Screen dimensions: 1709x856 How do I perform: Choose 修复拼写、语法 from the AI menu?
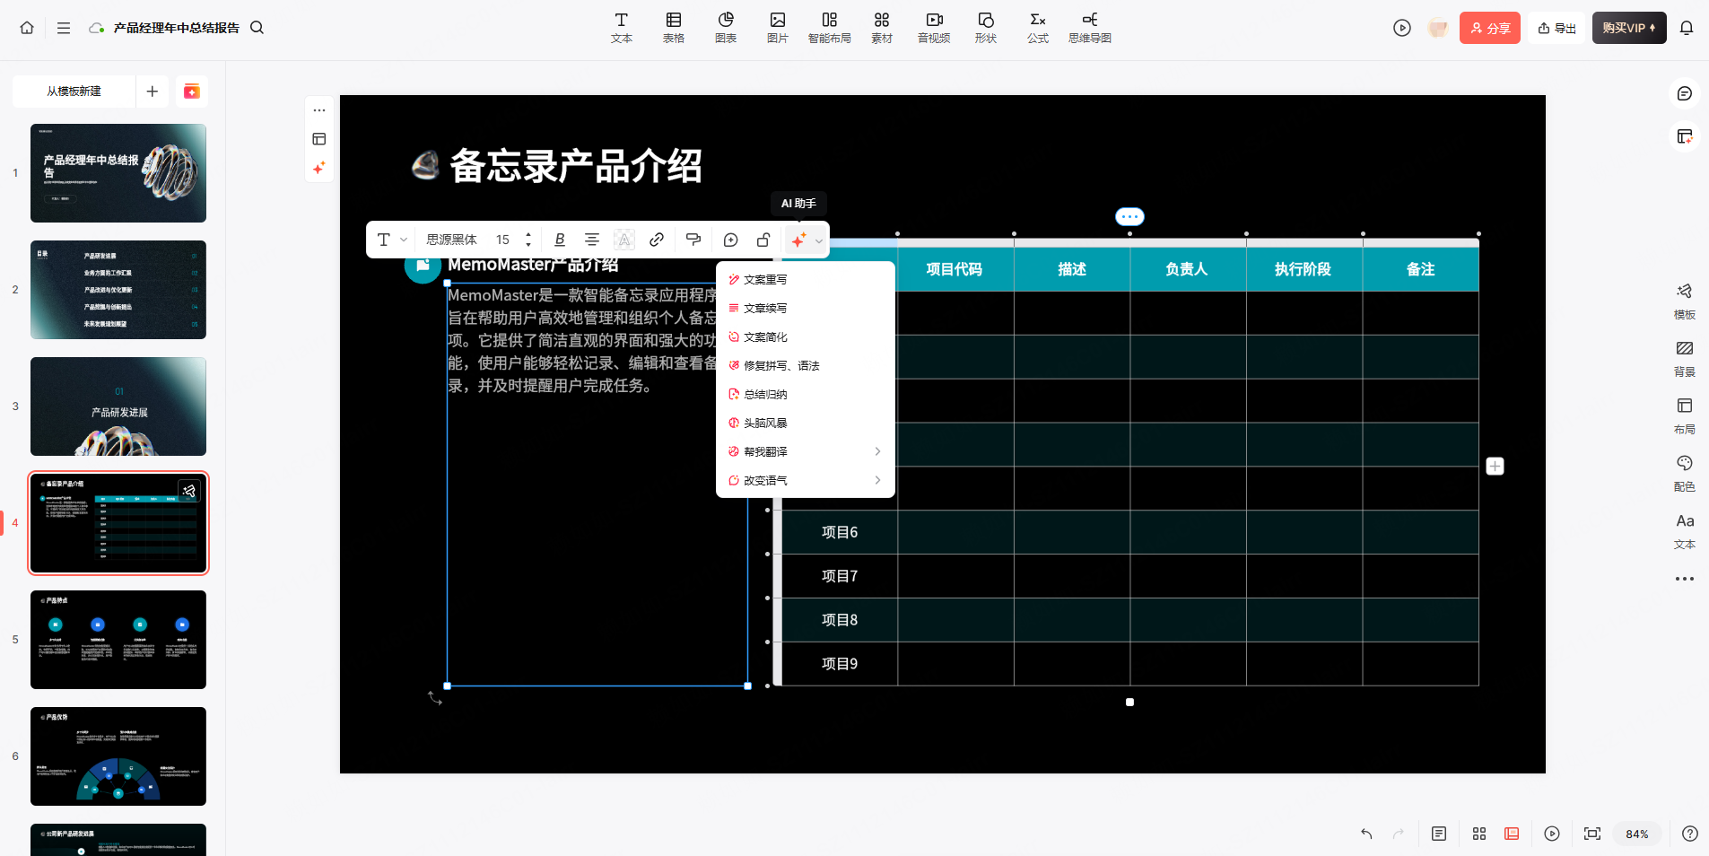click(806, 366)
